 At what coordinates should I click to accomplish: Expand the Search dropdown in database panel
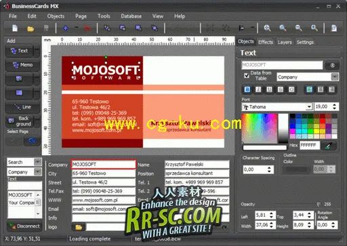(37, 162)
